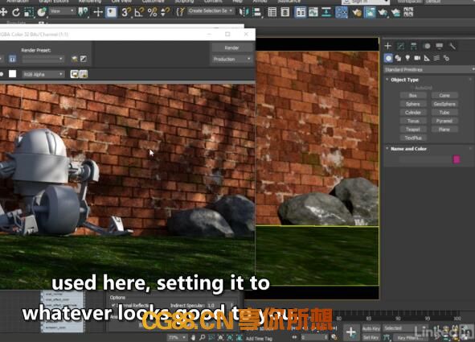Click the Render Production teapot icon
The height and width of the screenshot is (342, 475).
pyautogui.click(x=383, y=12)
